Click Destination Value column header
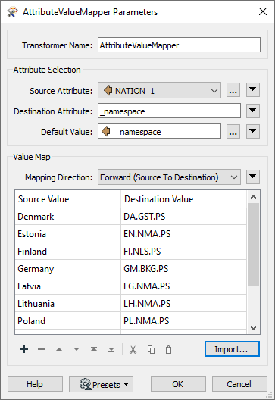Viewport: 275px width, 400px height. 183,199
